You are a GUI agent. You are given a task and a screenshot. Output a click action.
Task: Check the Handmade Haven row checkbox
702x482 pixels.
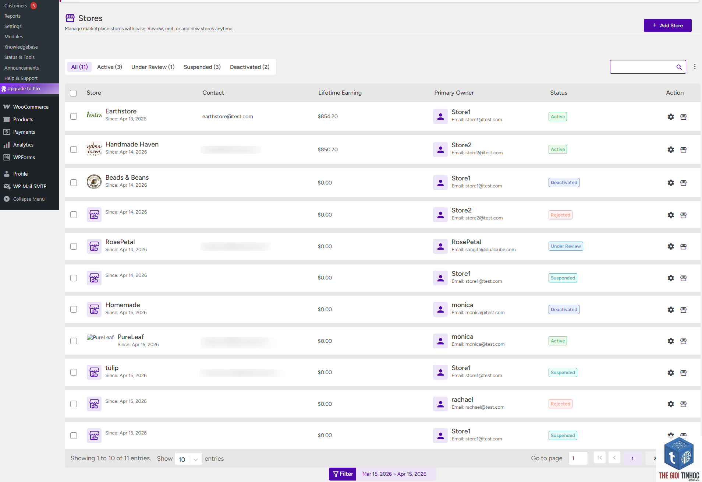[74, 149]
